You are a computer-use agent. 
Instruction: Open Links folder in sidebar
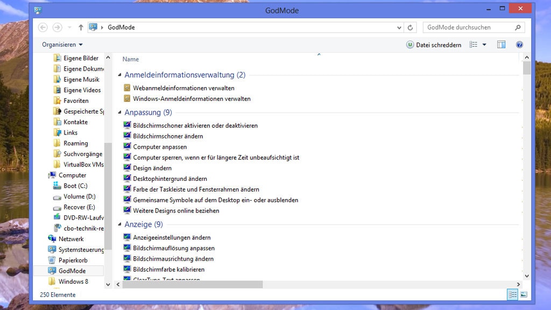click(65, 132)
